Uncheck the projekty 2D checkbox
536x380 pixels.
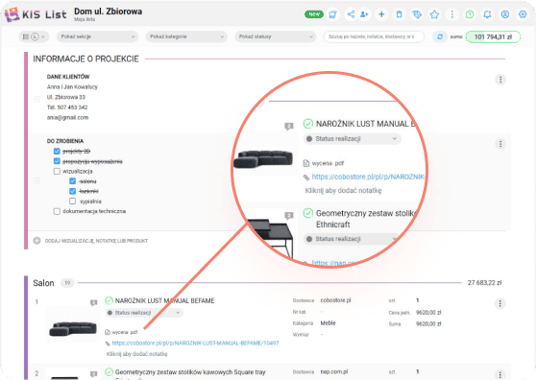point(57,151)
